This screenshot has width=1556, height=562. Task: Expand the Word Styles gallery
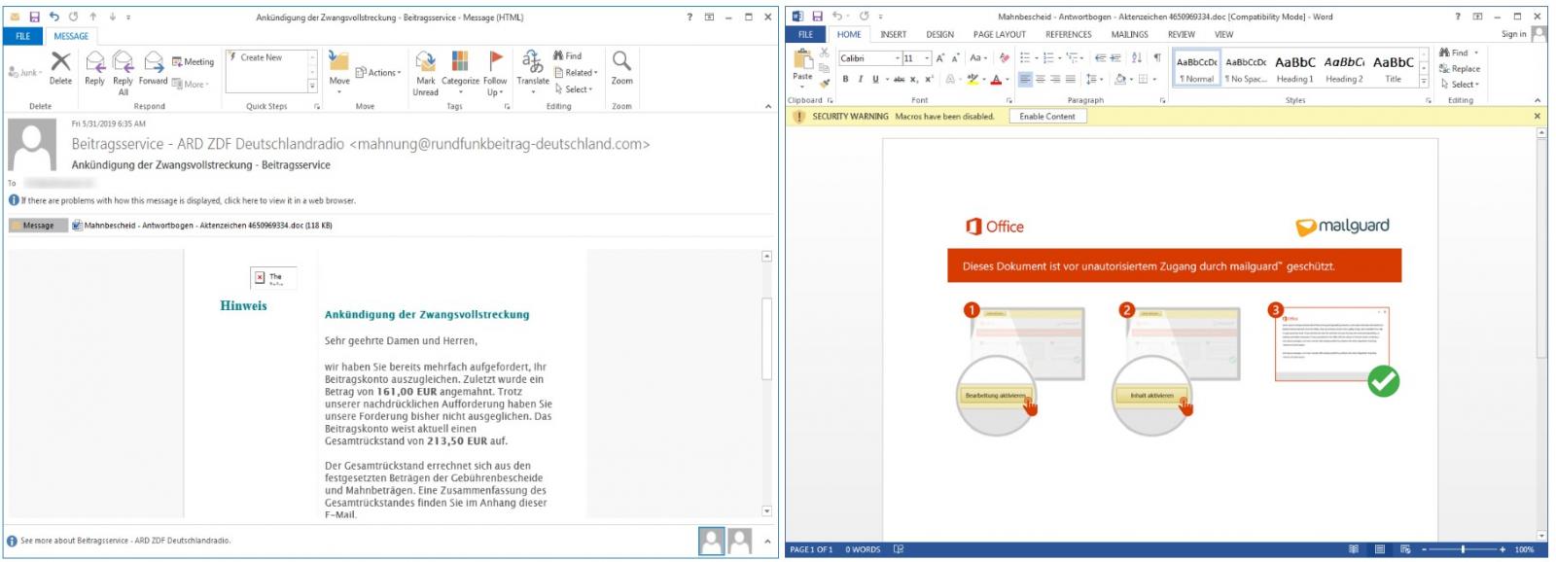coord(1424,83)
